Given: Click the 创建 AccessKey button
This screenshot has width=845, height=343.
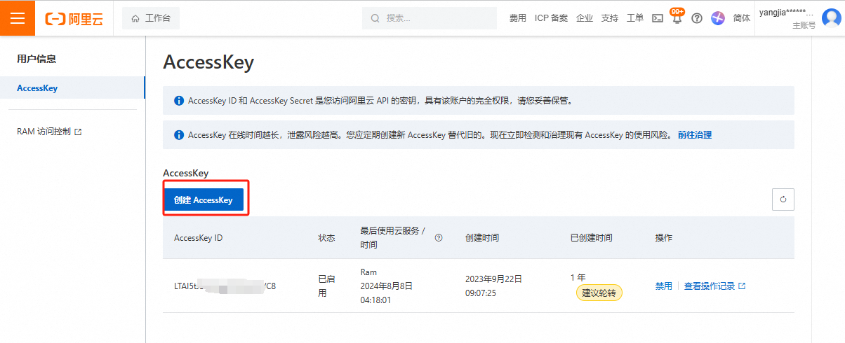Looking at the screenshot, I should pos(203,199).
